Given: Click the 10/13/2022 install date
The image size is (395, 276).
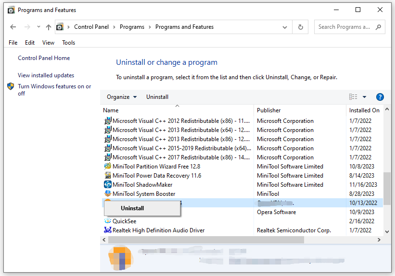Looking at the screenshot, I should [x=363, y=203].
